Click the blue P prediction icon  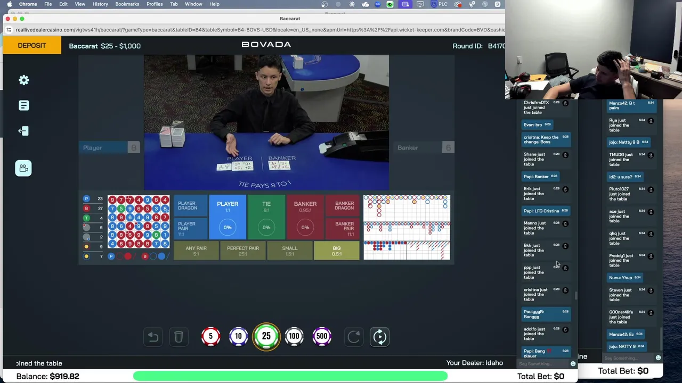coord(111,256)
